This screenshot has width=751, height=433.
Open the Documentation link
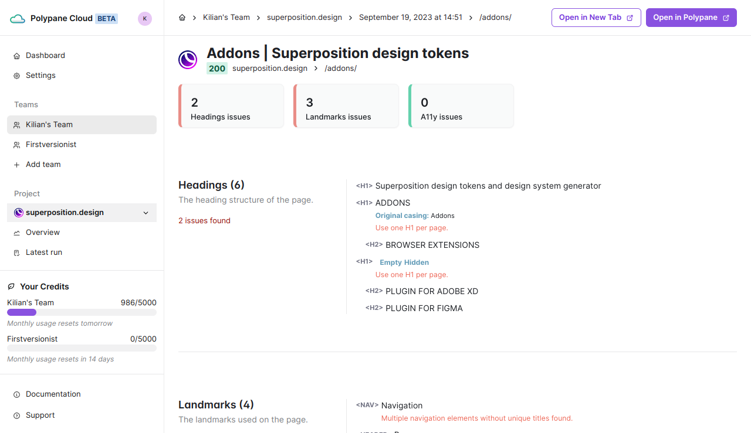(x=82, y=394)
